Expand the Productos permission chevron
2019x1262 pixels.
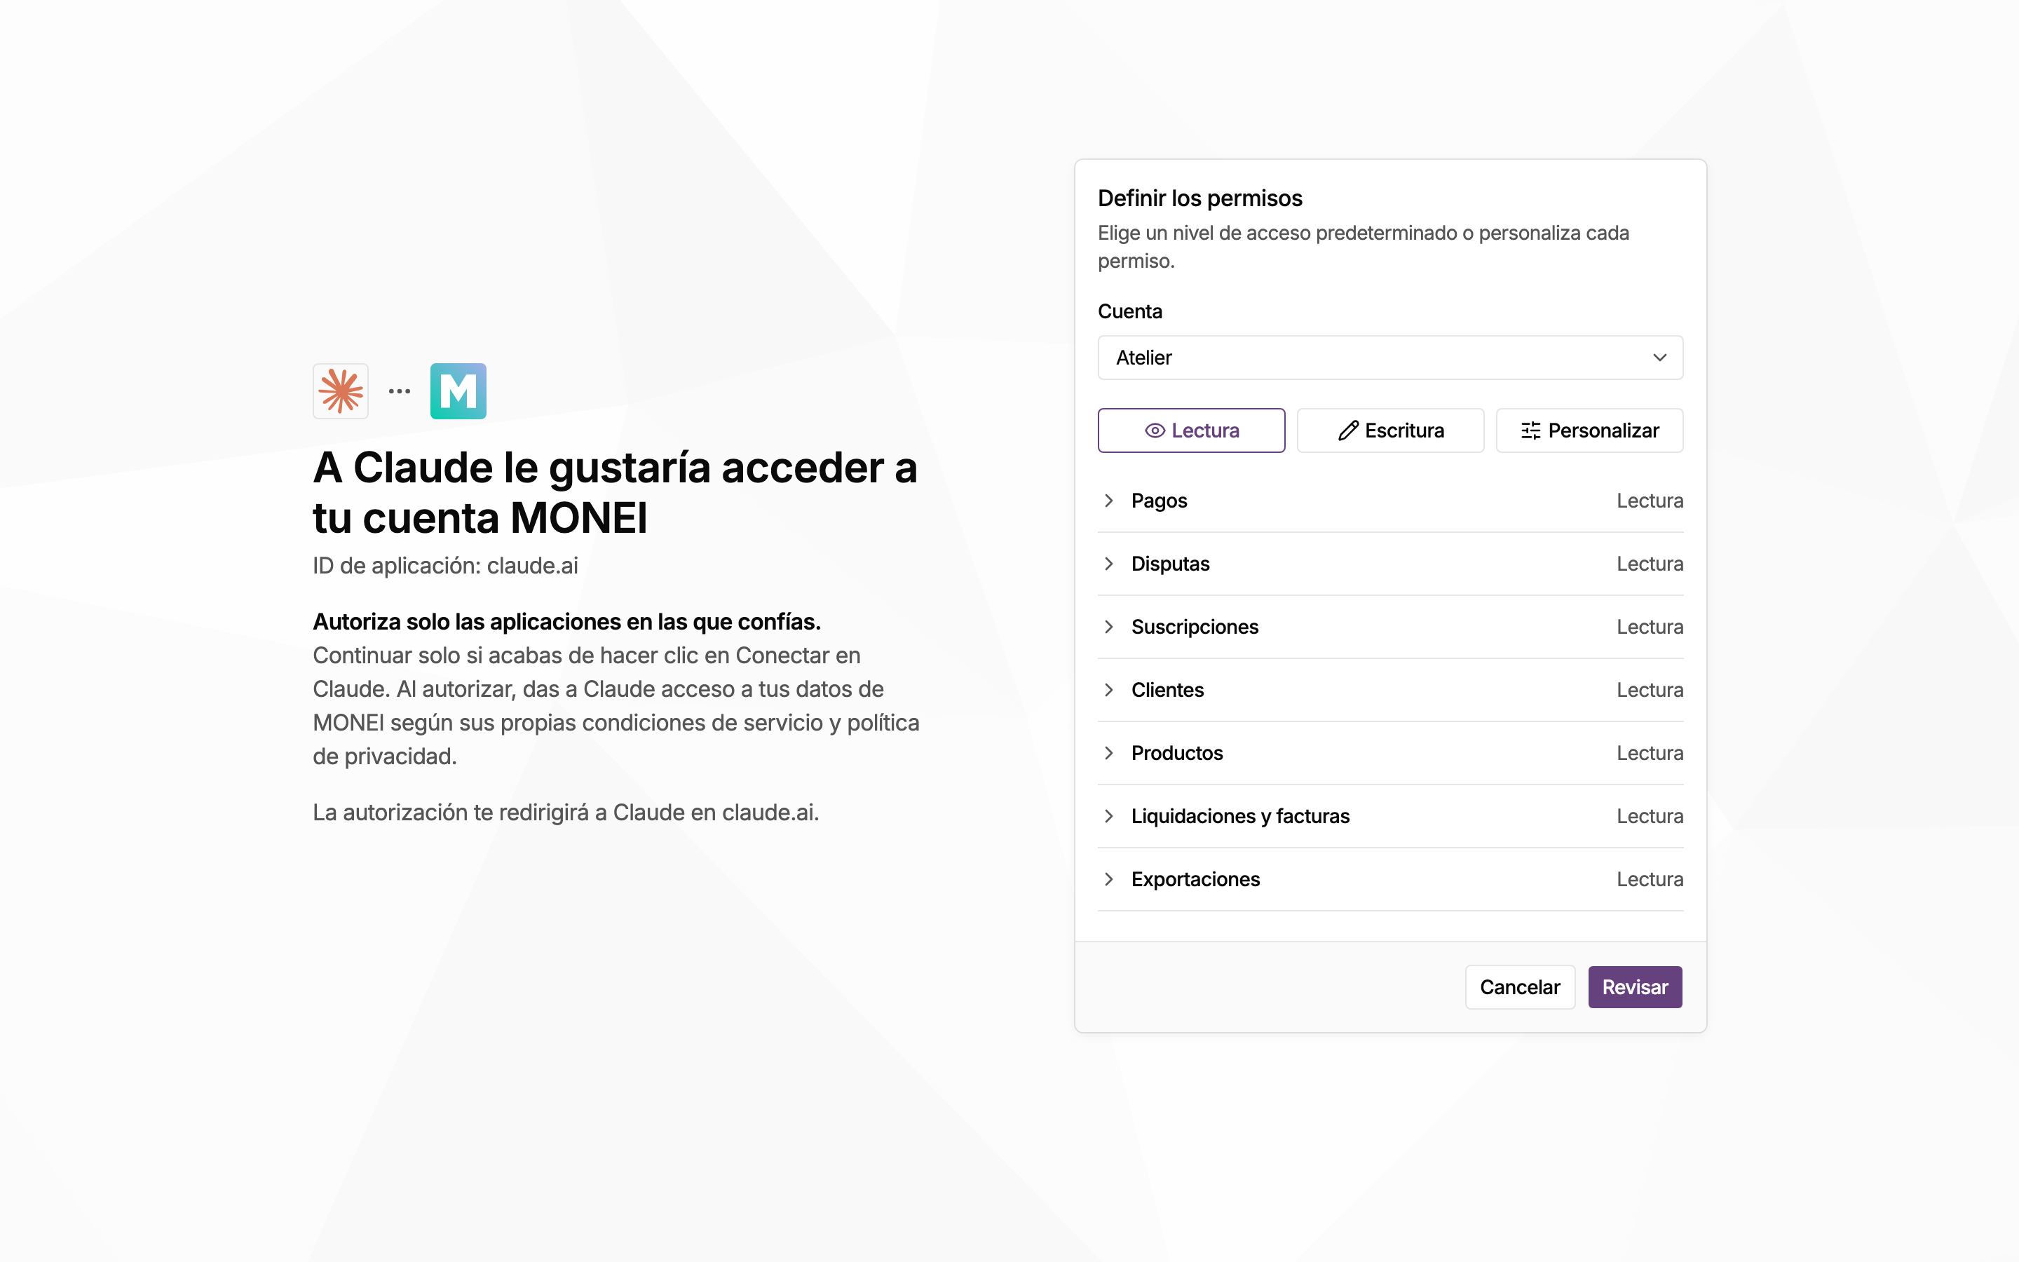(x=1109, y=753)
